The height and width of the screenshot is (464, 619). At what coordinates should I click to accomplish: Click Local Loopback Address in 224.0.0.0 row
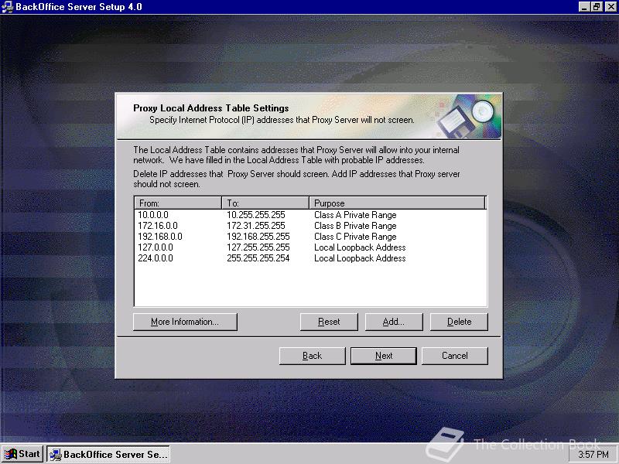360,258
